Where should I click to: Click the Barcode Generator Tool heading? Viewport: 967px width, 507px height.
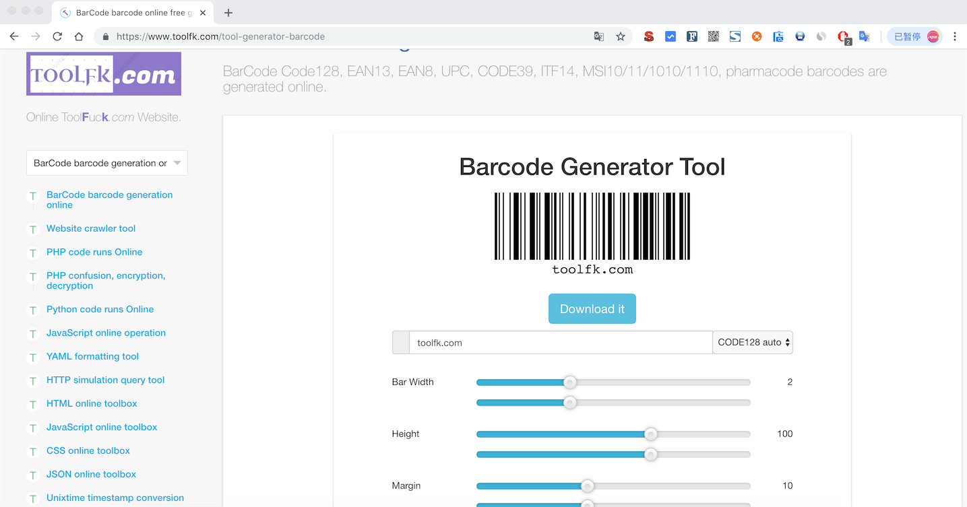point(592,166)
